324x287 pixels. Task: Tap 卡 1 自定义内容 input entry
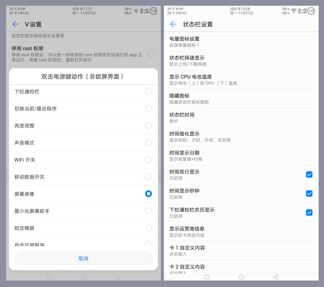tap(241, 250)
